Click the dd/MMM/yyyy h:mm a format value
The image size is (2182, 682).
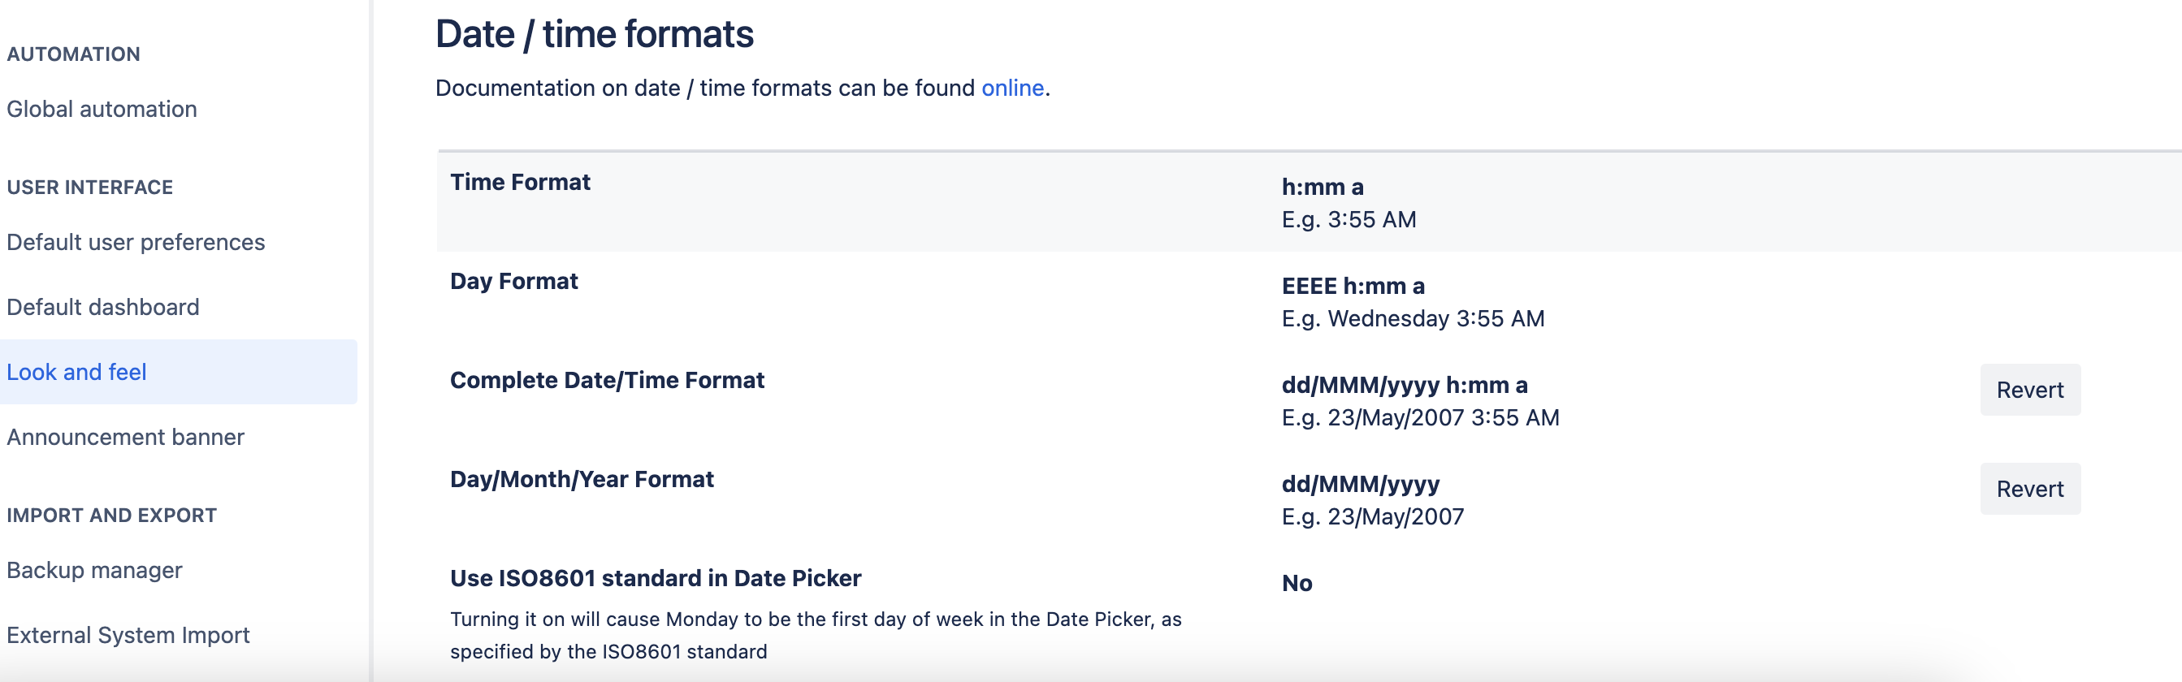click(1405, 385)
